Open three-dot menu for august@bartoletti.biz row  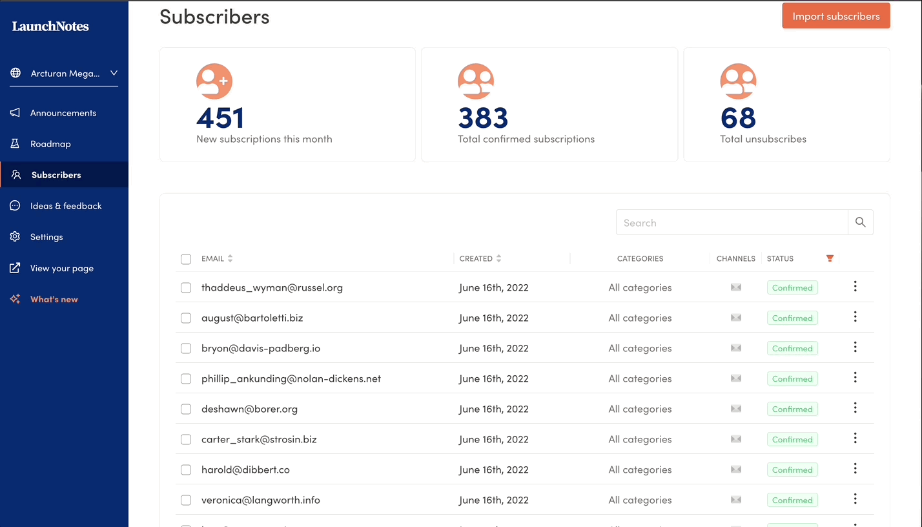pyautogui.click(x=855, y=316)
